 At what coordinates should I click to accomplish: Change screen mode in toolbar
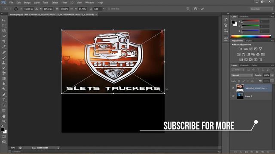click(4, 142)
